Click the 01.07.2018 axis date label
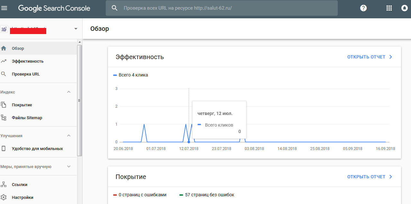The image size is (411, 204). coord(156,149)
